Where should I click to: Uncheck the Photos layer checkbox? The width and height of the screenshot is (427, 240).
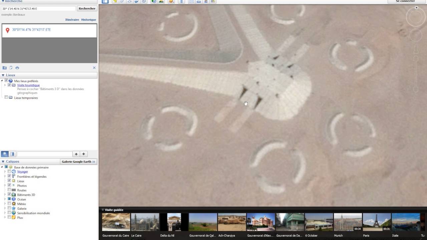pyautogui.click(x=9, y=185)
